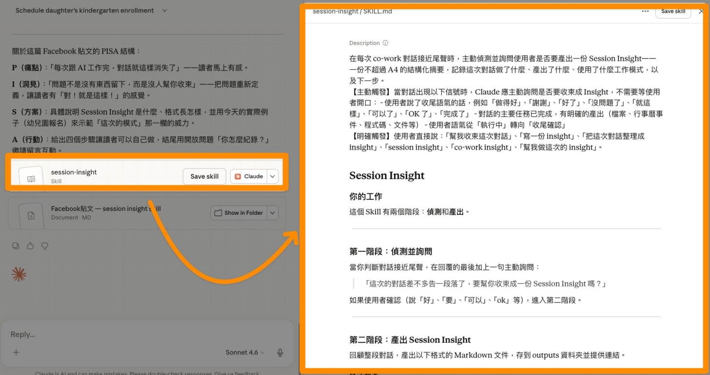Select the 第一階段：偵測並詢問 heading
710x375 pixels.
[x=391, y=251]
